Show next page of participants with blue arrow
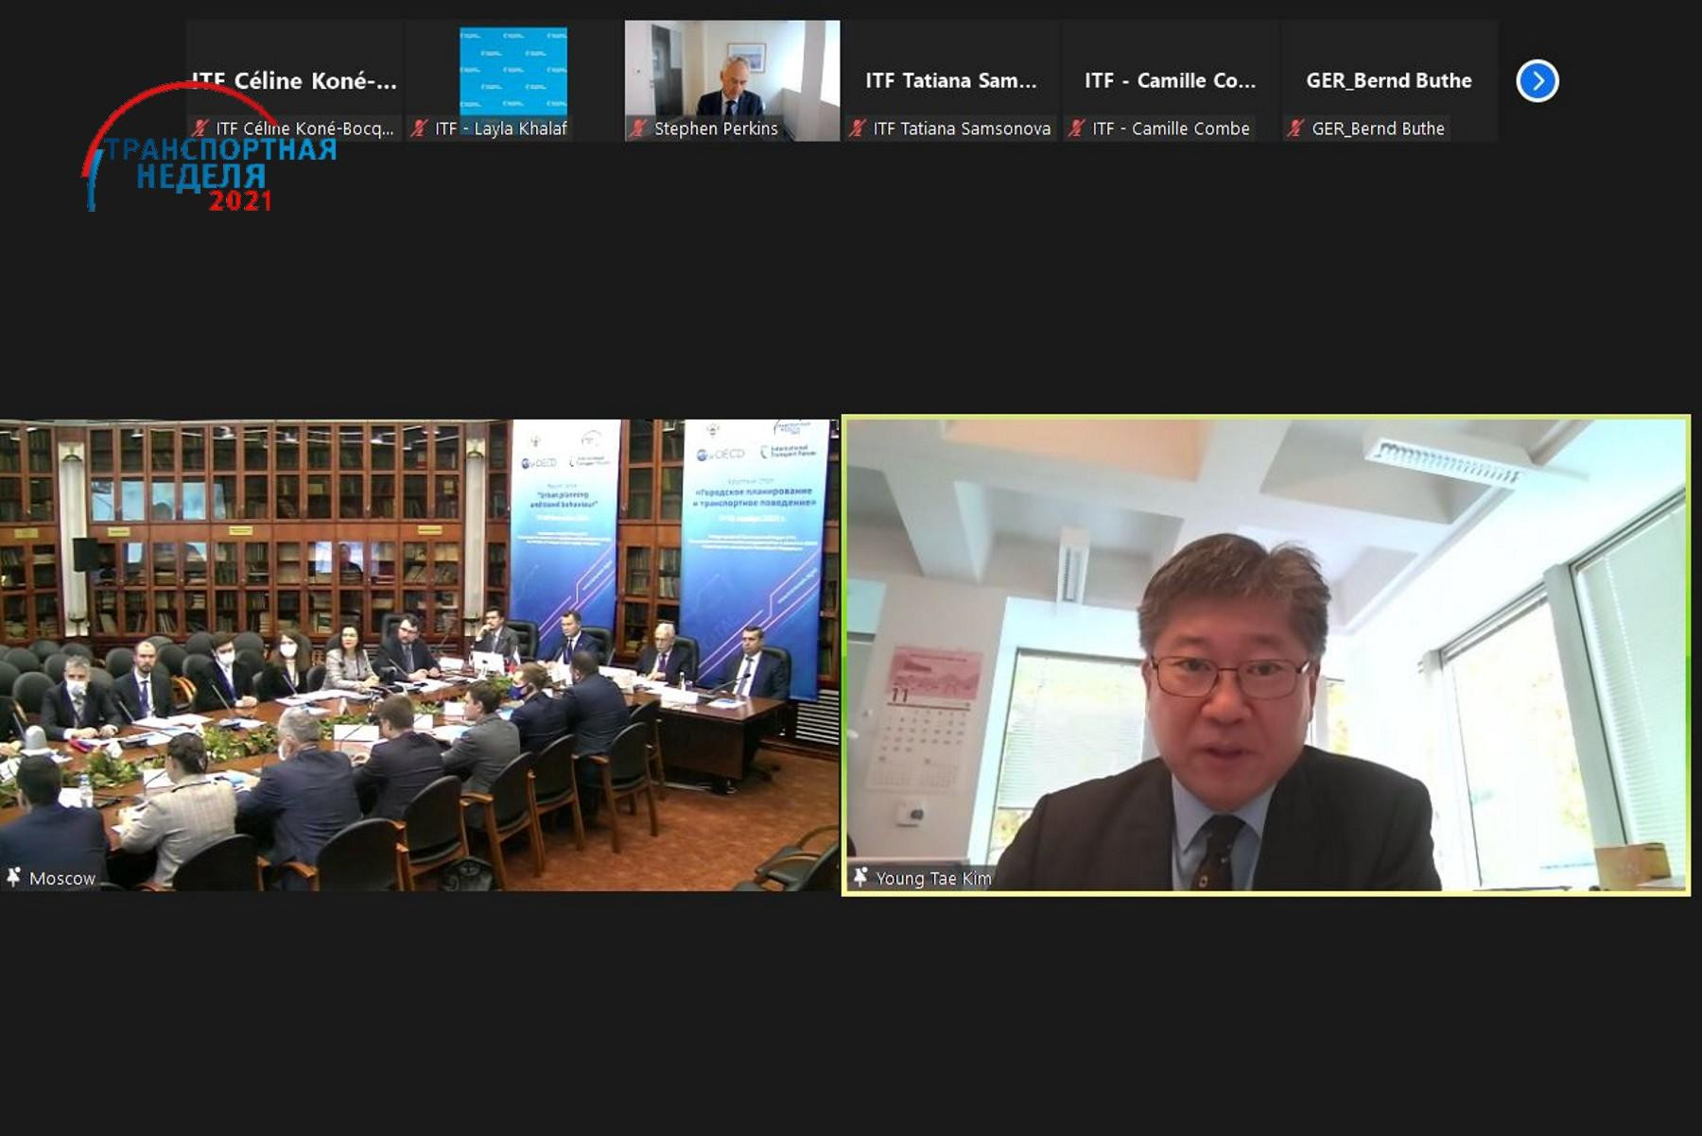This screenshot has width=1702, height=1136. pos(1537,81)
